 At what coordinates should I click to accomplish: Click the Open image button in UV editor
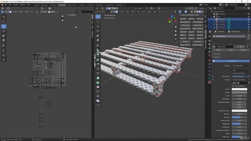51,12
